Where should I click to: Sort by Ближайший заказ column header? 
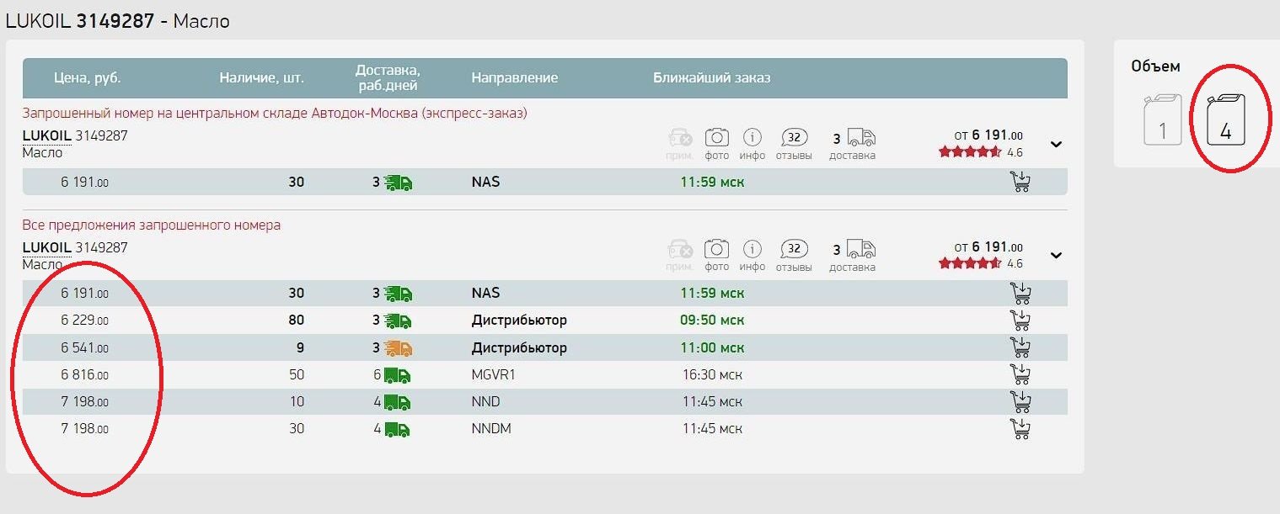(712, 78)
